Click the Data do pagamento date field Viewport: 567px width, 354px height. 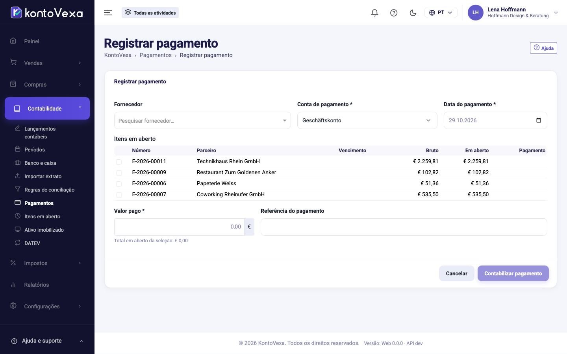pos(495,120)
